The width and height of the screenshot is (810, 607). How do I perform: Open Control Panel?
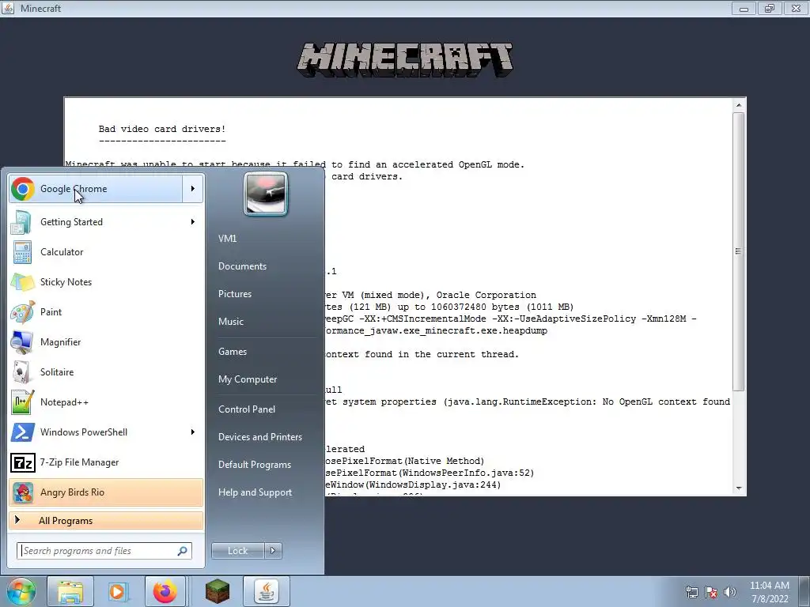click(x=247, y=409)
